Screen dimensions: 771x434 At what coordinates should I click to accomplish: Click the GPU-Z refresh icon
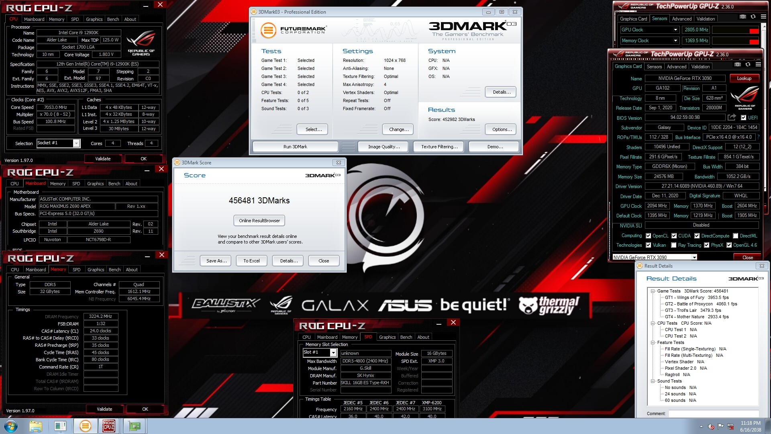[x=748, y=64]
